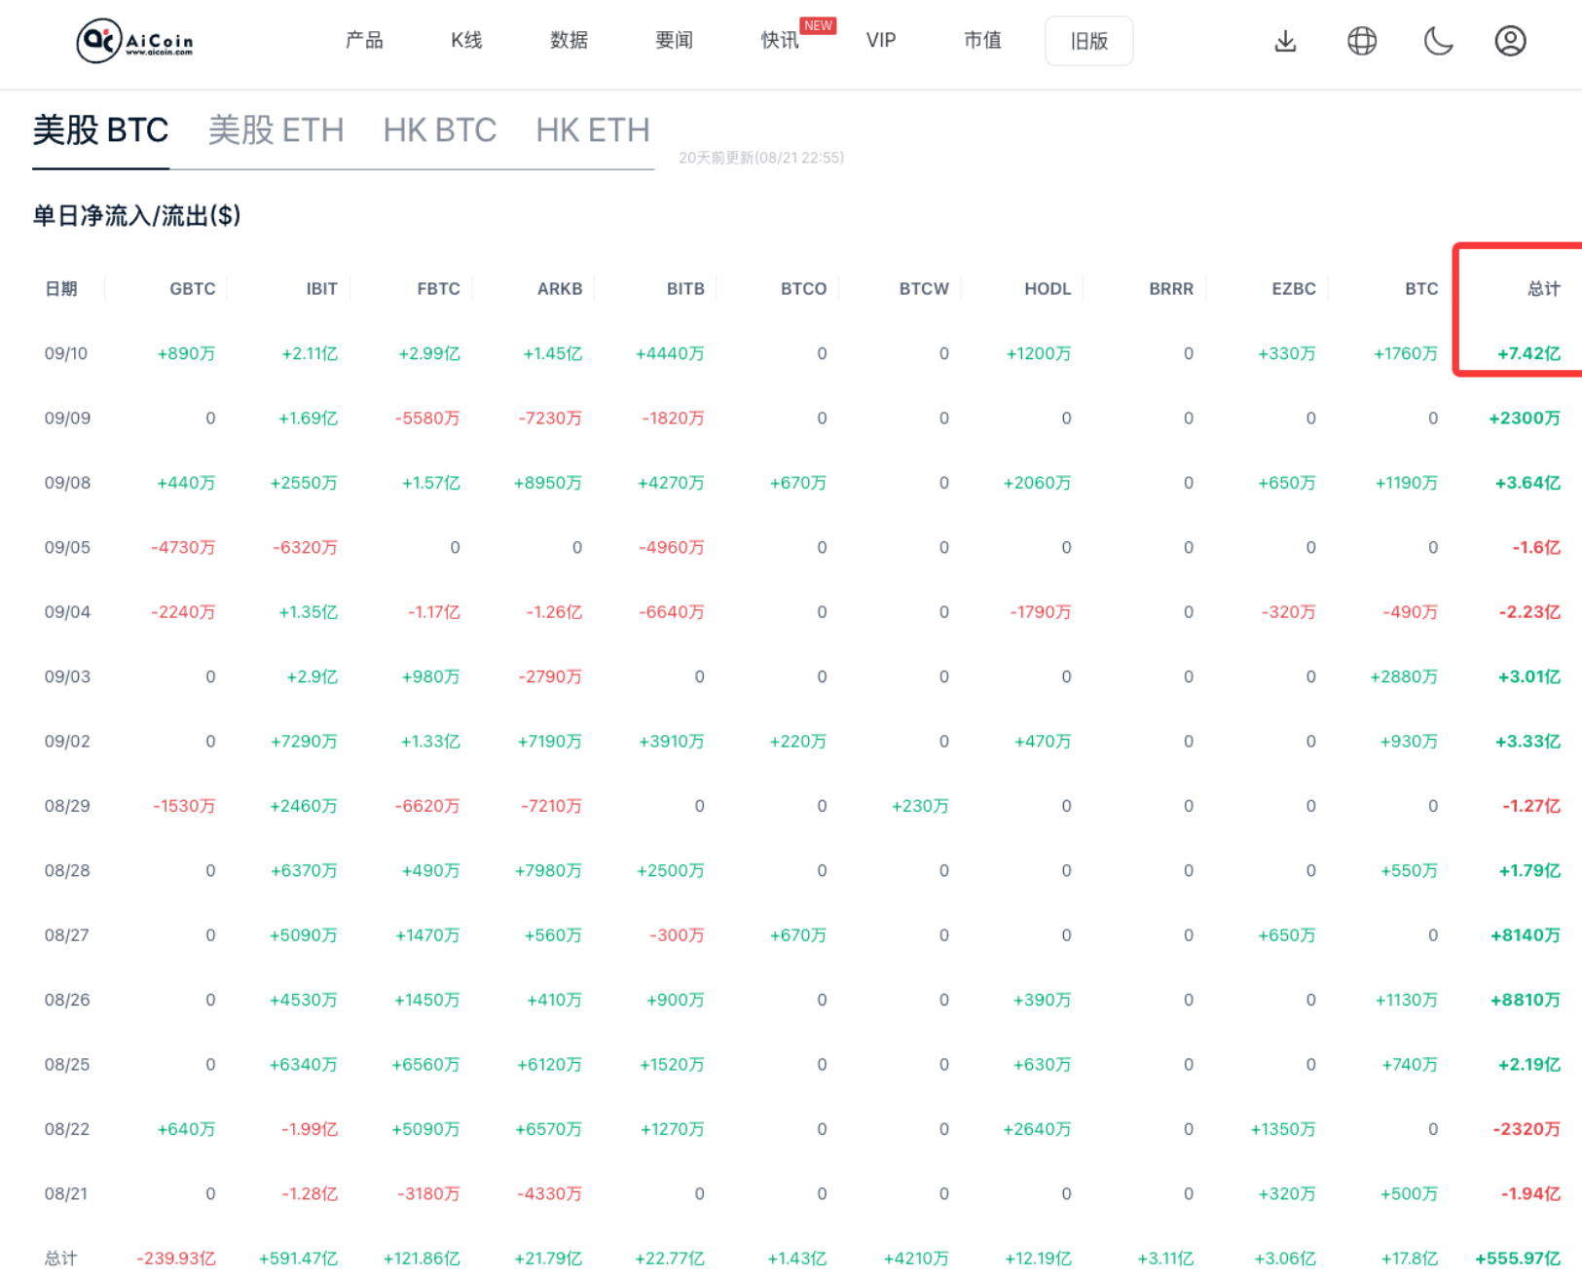Select the 09/04 date cell
The width and height of the screenshot is (1582, 1277).
pos(67,612)
